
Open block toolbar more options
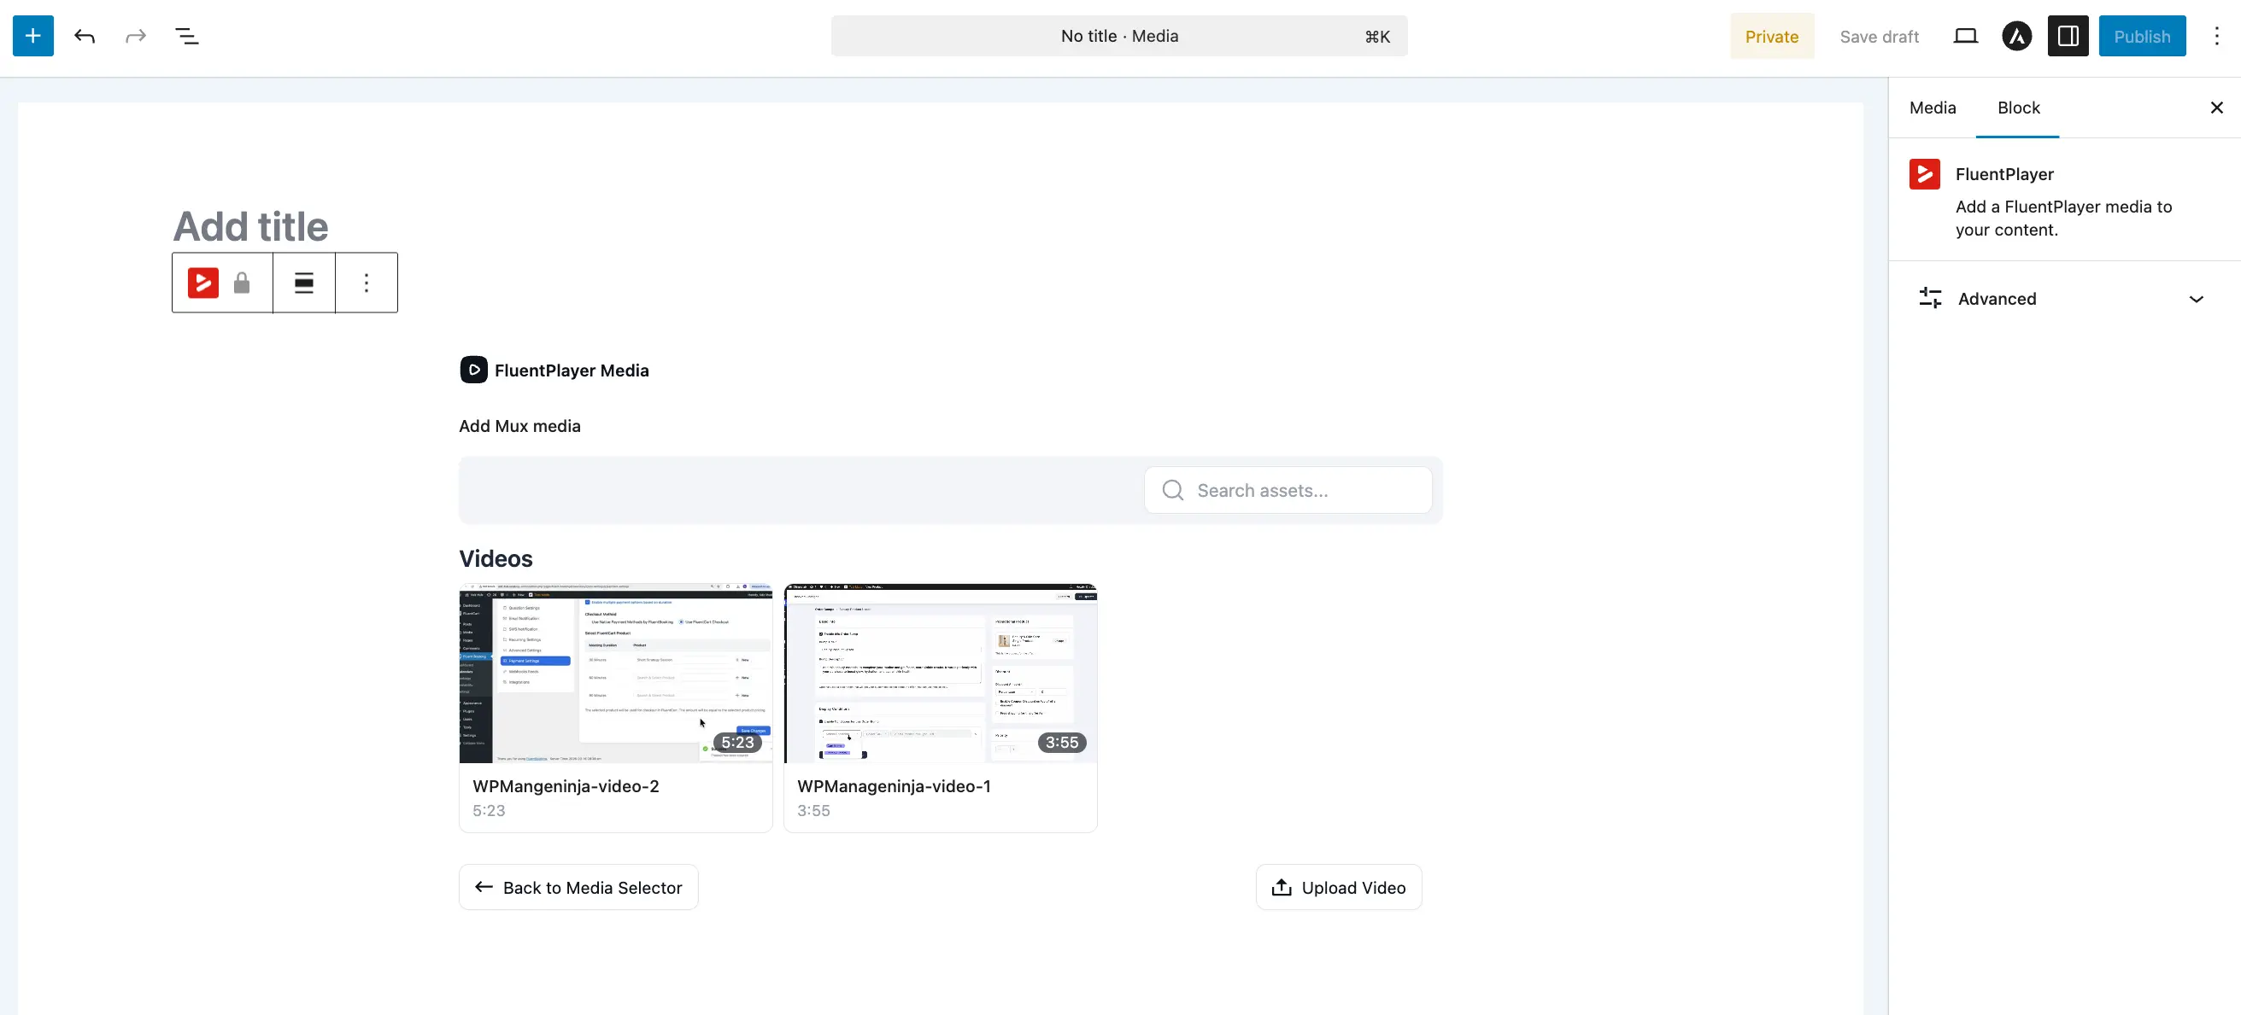tap(367, 283)
